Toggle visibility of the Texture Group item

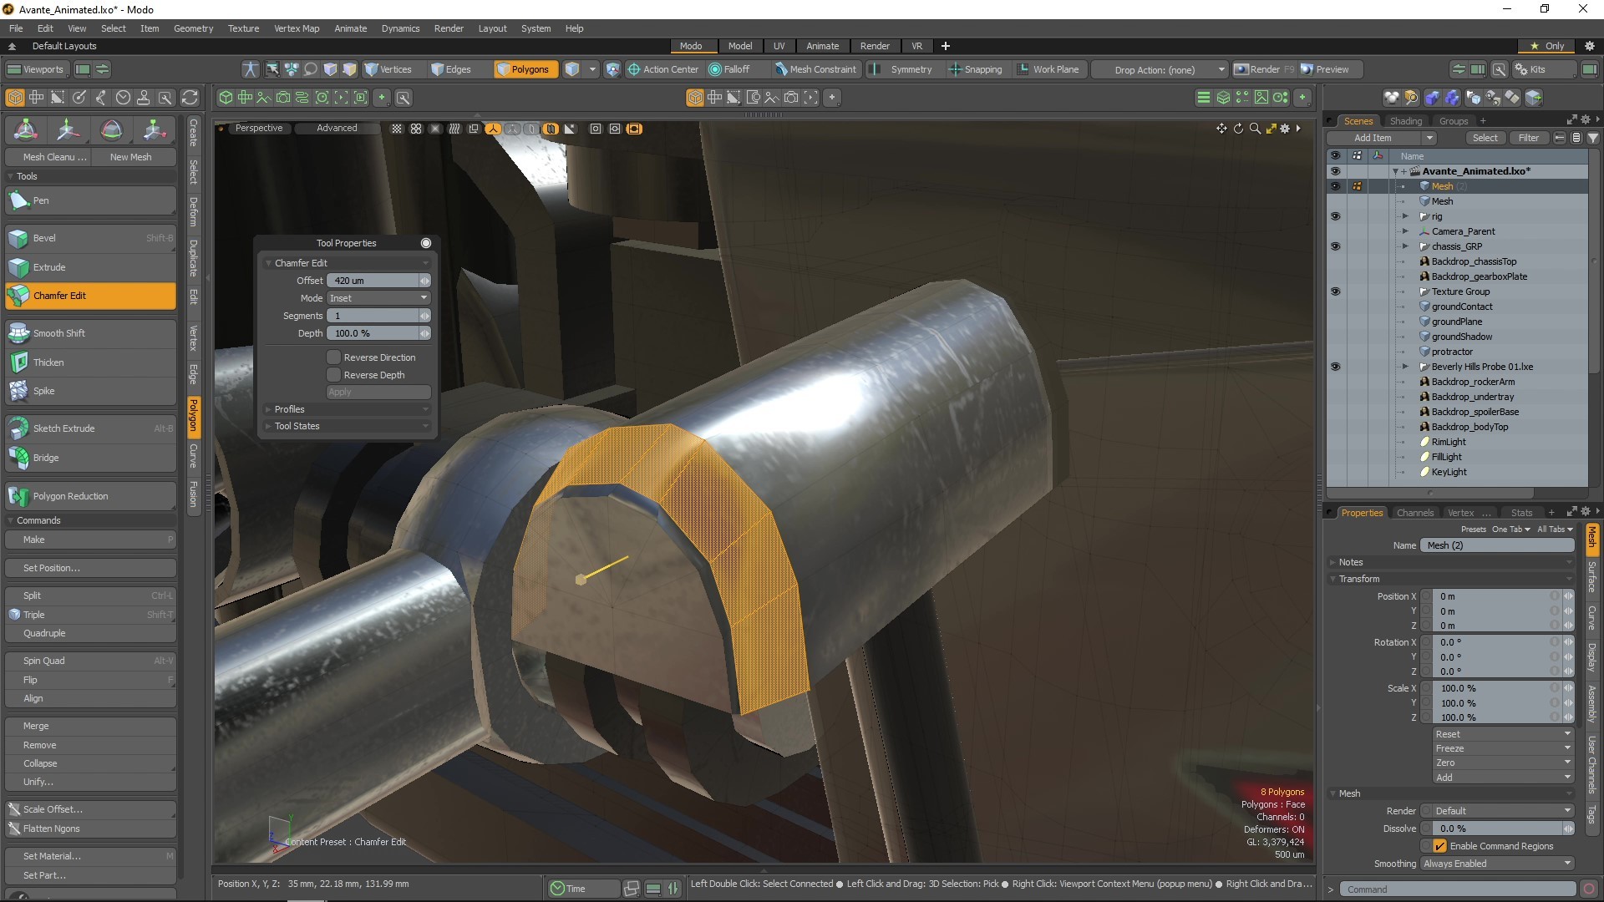[1336, 291]
